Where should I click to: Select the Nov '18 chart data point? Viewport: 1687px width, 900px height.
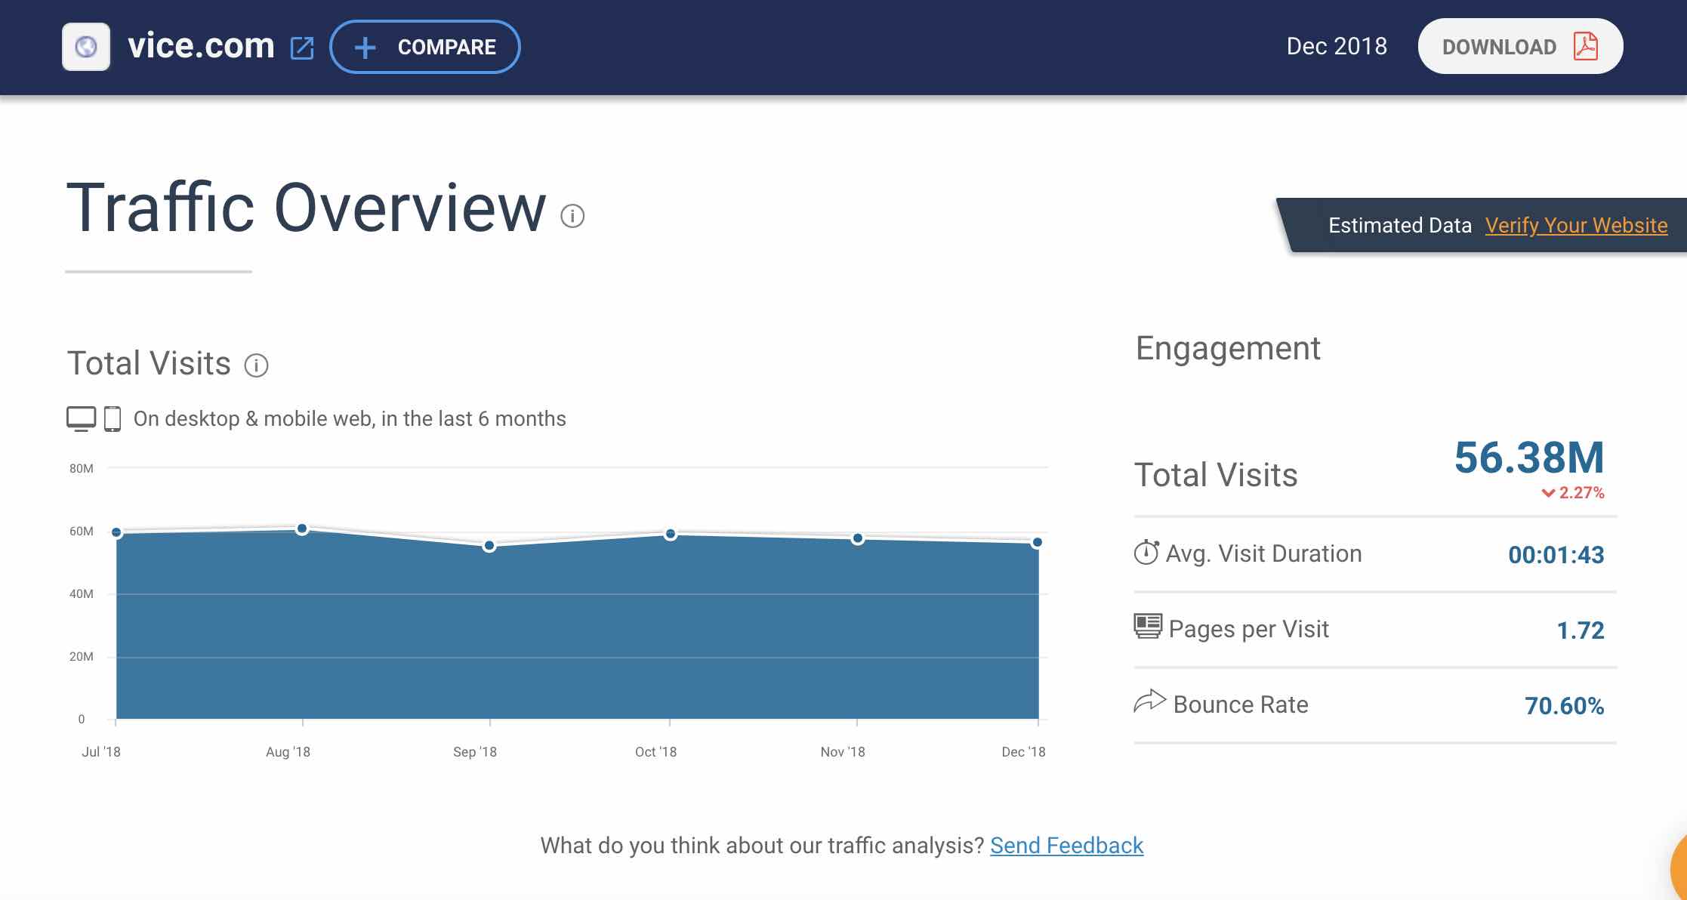pyautogui.click(x=857, y=538)
